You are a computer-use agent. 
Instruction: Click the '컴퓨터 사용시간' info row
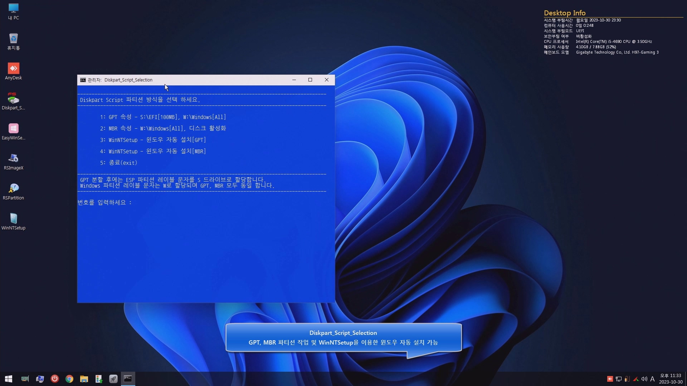click(x=569, y=26)
